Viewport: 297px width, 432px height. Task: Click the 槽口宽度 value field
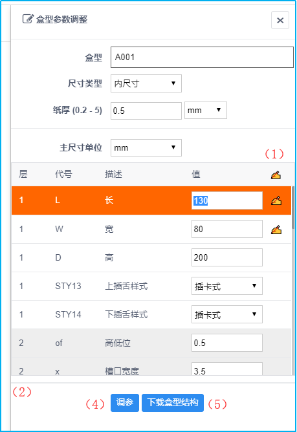[227, 369]
